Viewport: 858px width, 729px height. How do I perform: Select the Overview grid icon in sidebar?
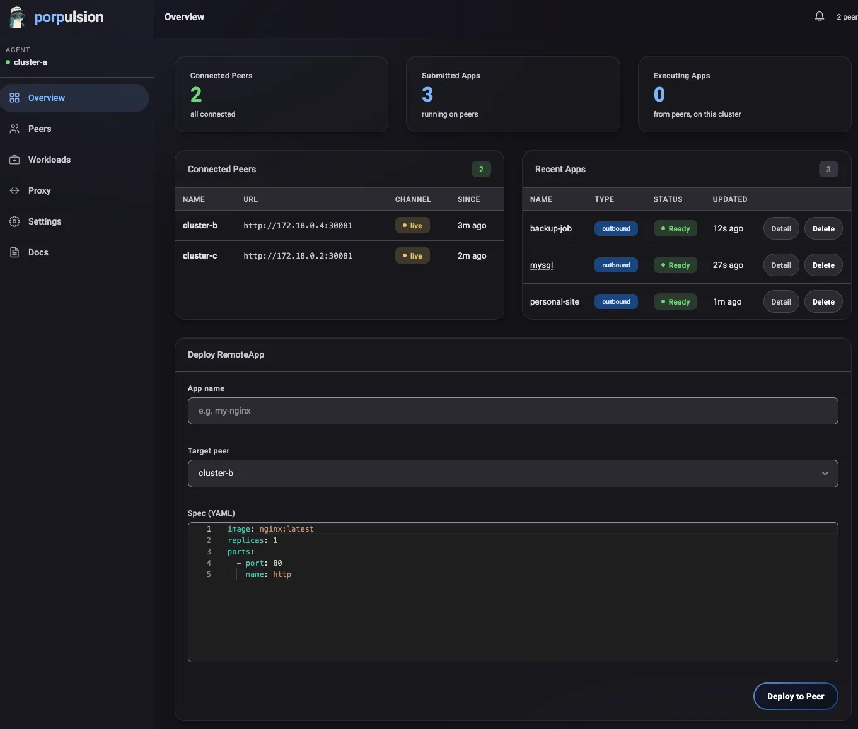[14, 98]
